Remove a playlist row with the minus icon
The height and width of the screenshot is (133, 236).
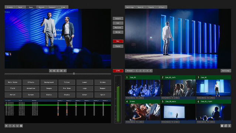tap(10, 126)
